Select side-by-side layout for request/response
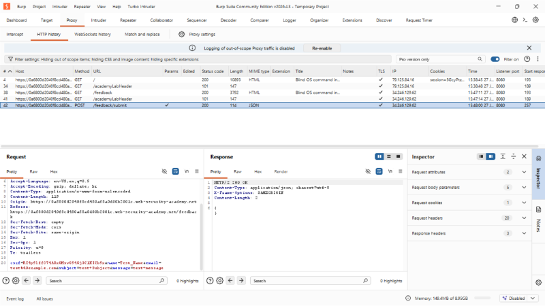 pos(379,156)
